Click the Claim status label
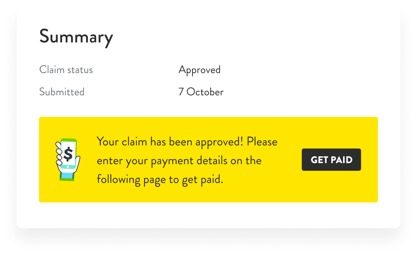Viewport: 417px width, 256px height. (66, 70)
